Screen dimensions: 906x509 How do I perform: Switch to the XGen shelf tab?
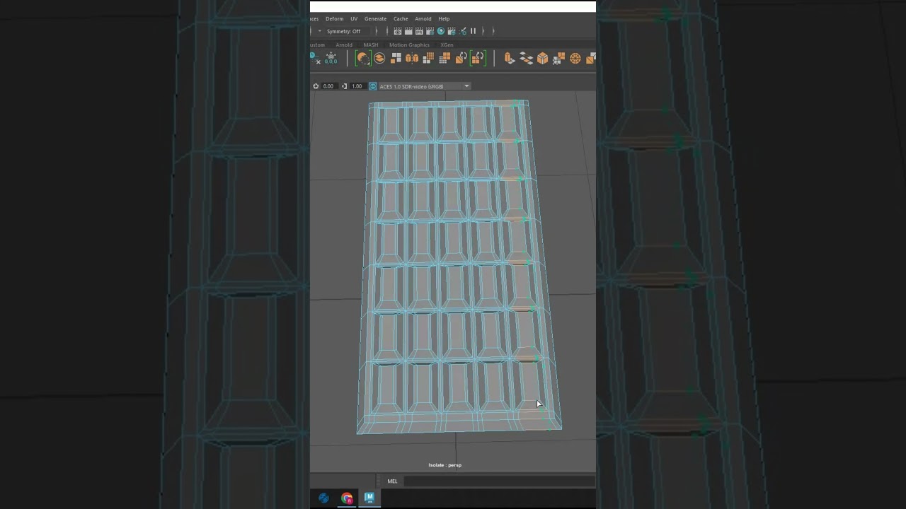(447, 45)
